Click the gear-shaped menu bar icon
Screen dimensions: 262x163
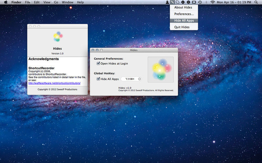(x=183, y=2)
